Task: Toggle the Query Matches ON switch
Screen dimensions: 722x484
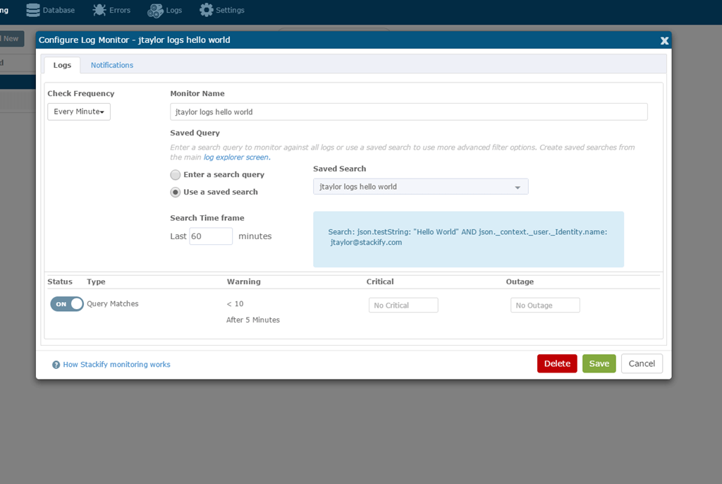Action: coord(67,304)
